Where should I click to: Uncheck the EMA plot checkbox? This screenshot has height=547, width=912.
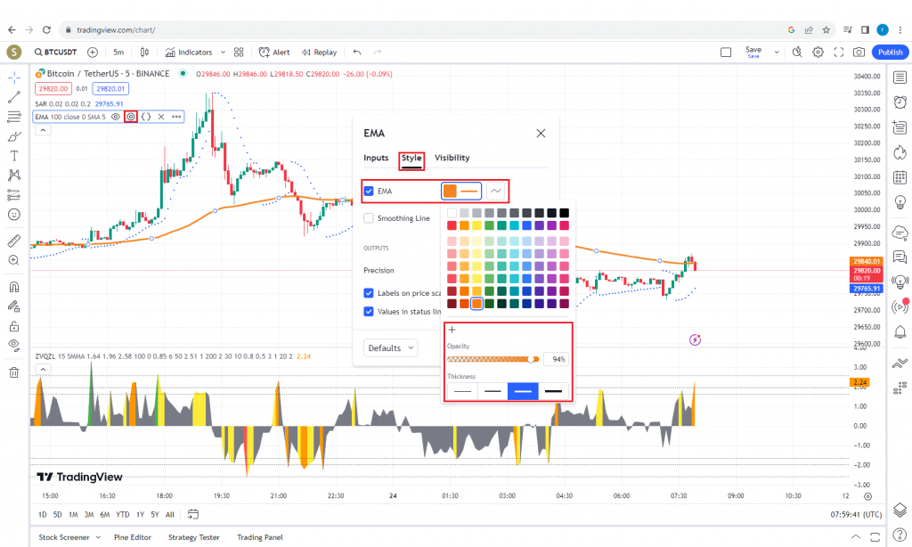[369, 191]
